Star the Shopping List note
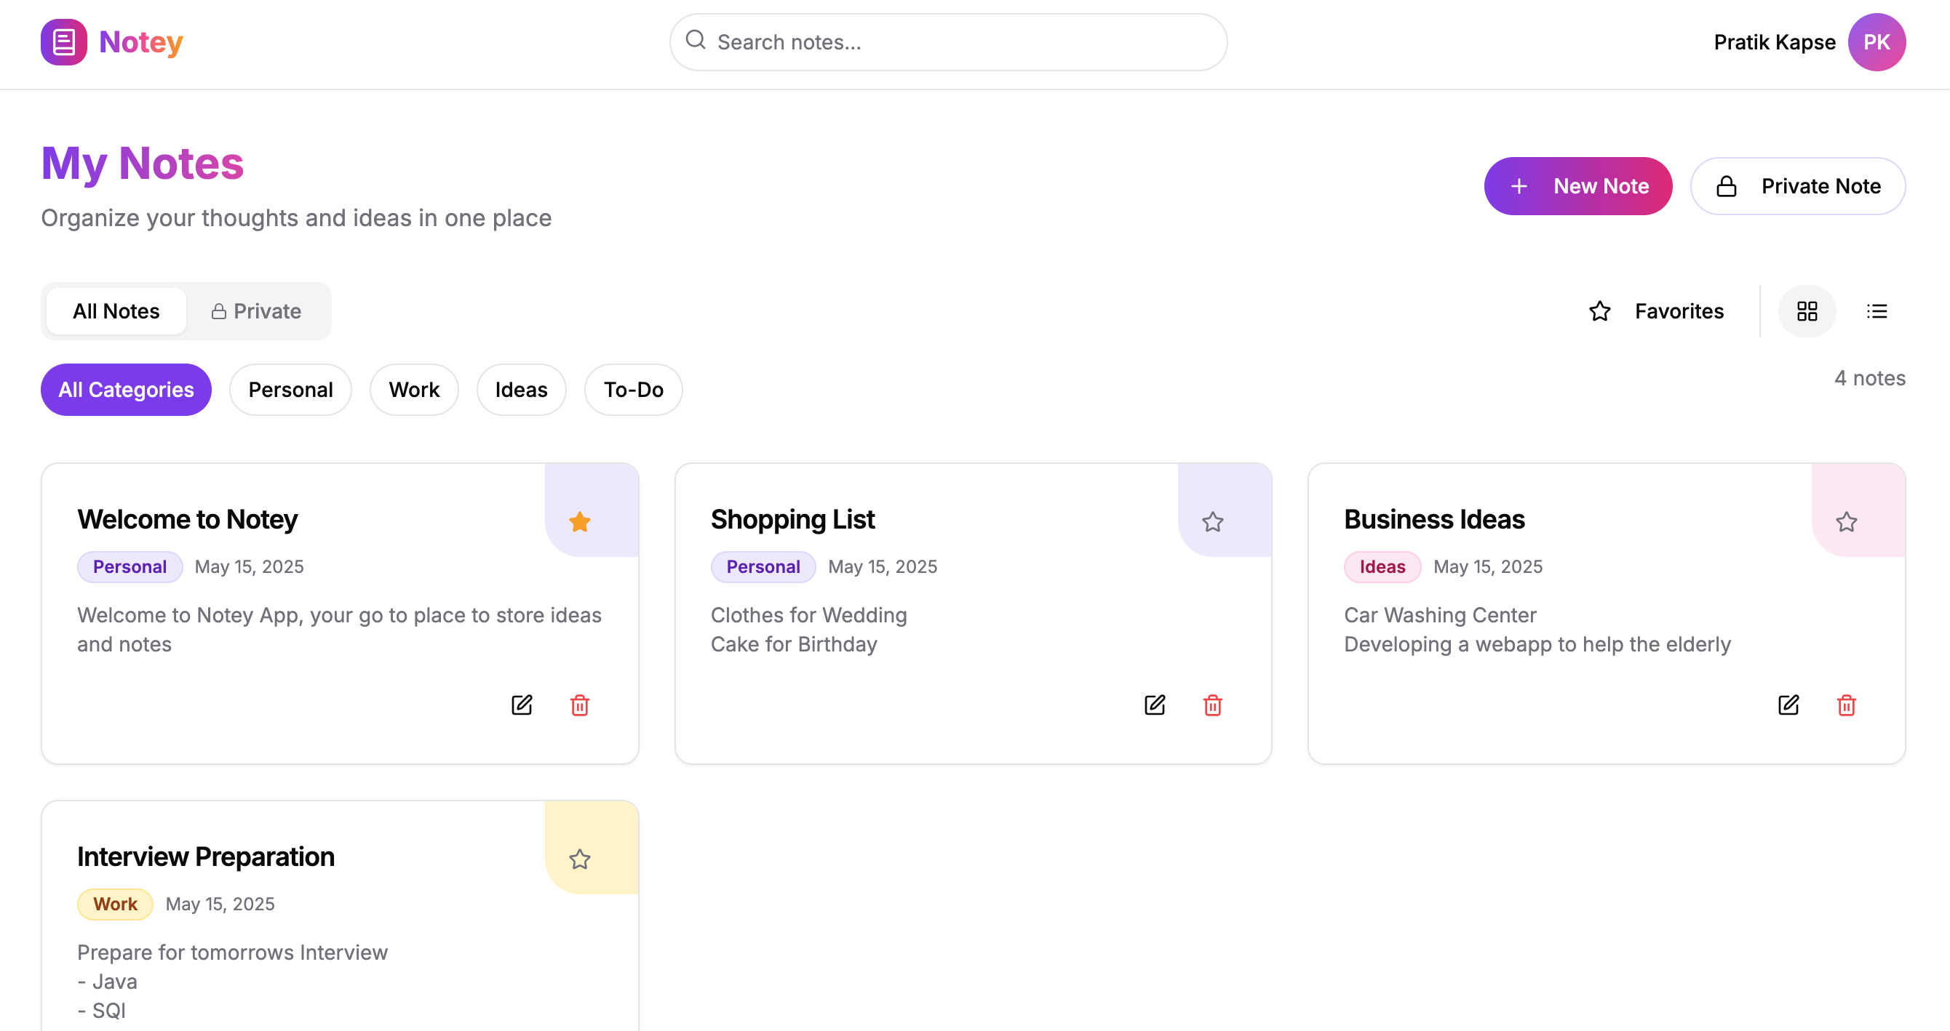Image resolution: width=1950 pixels, height=1031 pixels. 1213,522
